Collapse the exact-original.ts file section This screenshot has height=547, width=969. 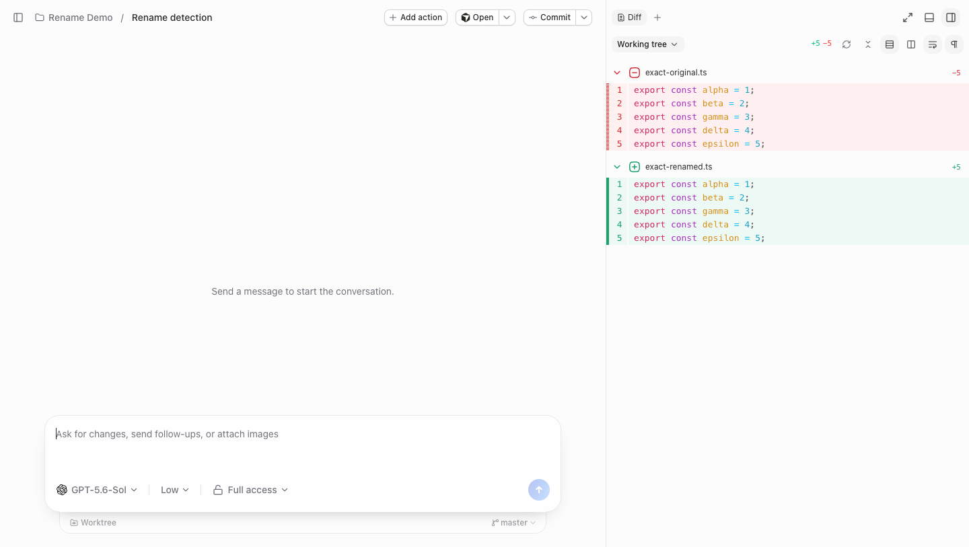(617, 73)
